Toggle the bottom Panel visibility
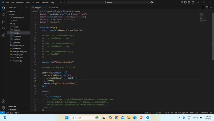 pos(189,2)
